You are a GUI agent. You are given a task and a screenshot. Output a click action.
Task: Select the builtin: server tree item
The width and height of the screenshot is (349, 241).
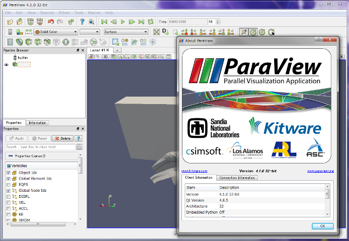point(23,58)
